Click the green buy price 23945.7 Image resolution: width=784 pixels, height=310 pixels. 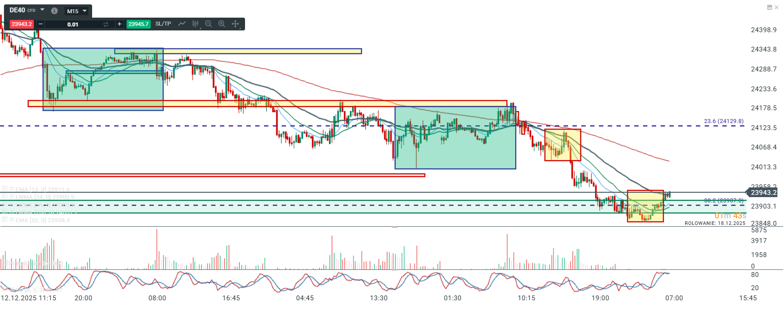[x=138, y=24]
